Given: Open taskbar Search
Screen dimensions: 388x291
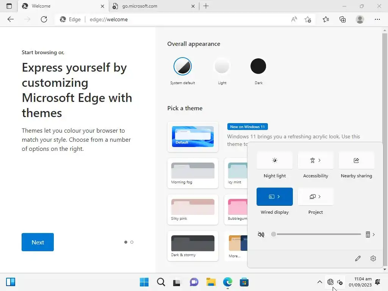Looking at the screenshot, I should click(161, 282).
